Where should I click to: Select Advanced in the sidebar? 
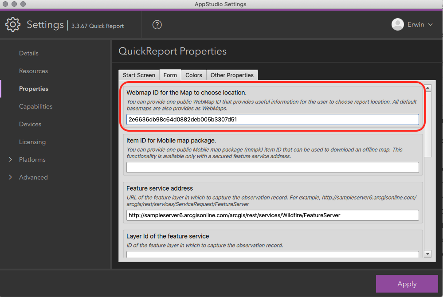33,177
